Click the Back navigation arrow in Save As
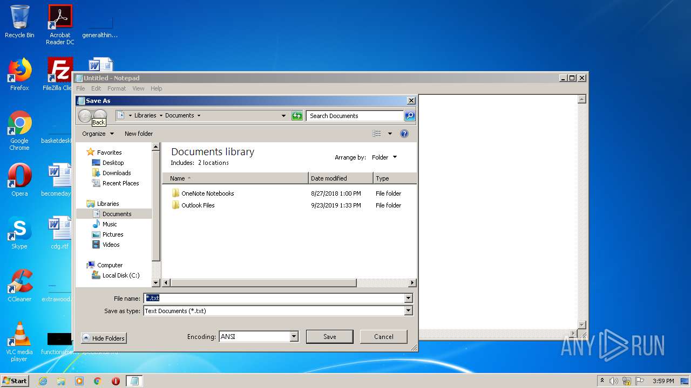This screenshot has height=388, width=691. coord(85,115)
